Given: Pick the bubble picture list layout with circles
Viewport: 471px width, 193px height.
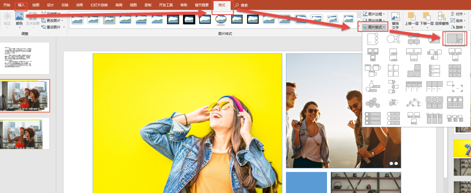Looking at the screenshot, I should [393, 39].
